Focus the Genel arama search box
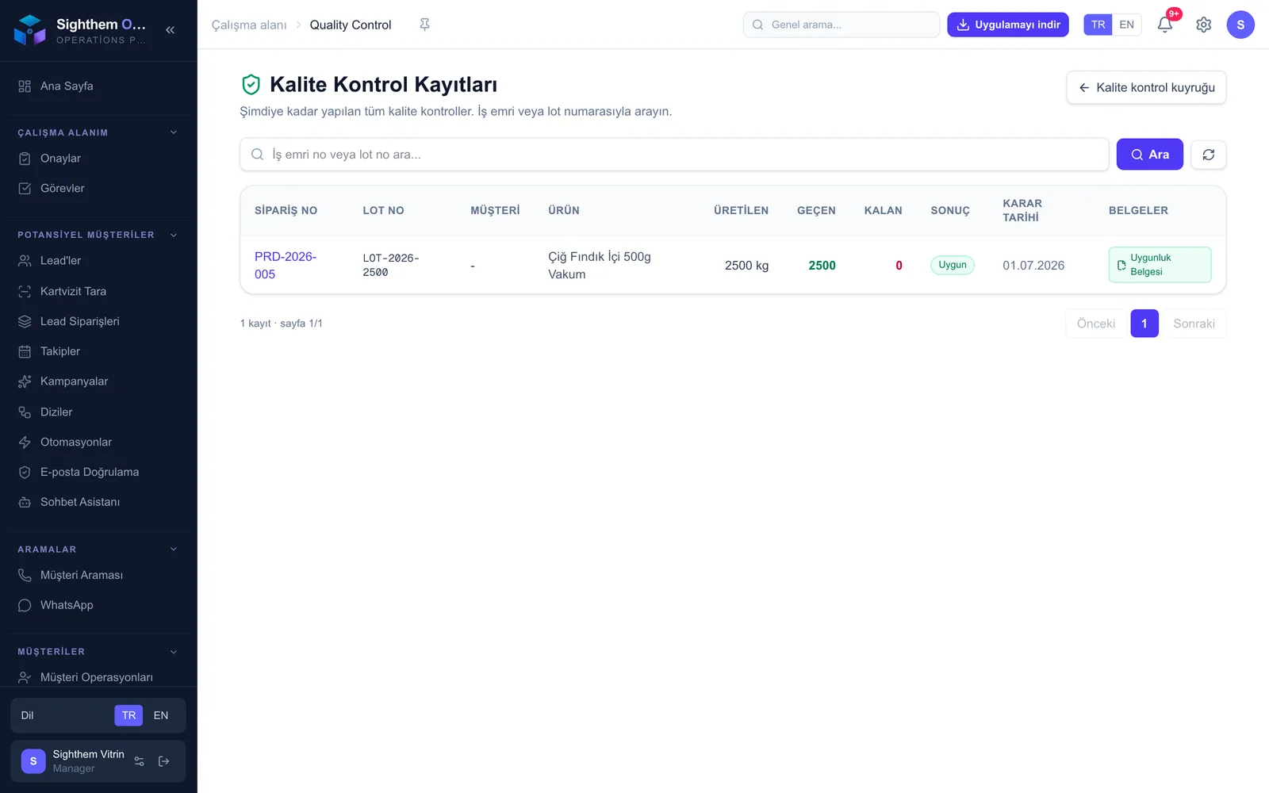The width and height of the screenshot is (1269, 793). [x=842, y=25]
